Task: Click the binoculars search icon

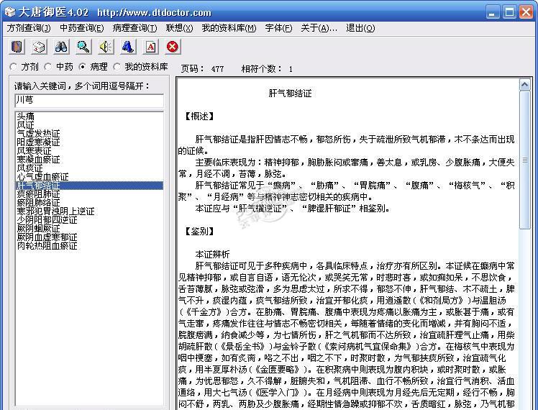Action: tap(61, 47)
